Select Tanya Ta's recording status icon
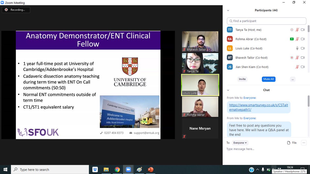This screenshot has width=310, height=174. (292, 30)
